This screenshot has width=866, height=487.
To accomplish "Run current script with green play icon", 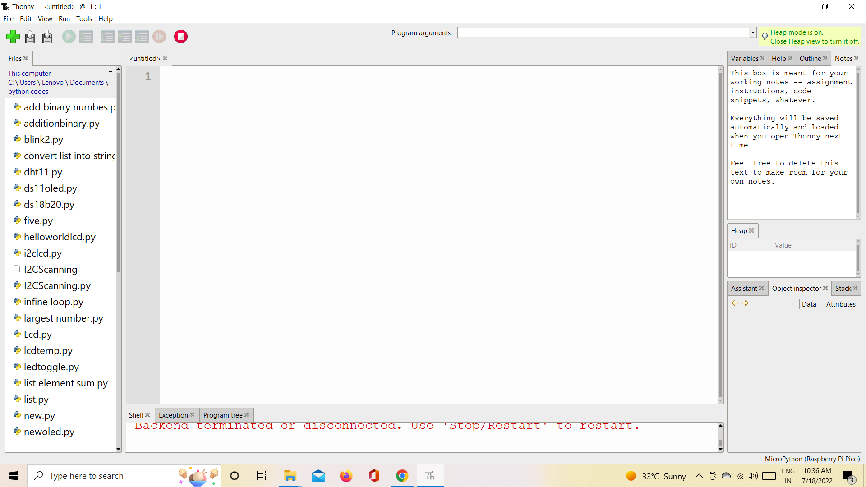I will pyautogui.click(x=69, y=37).
